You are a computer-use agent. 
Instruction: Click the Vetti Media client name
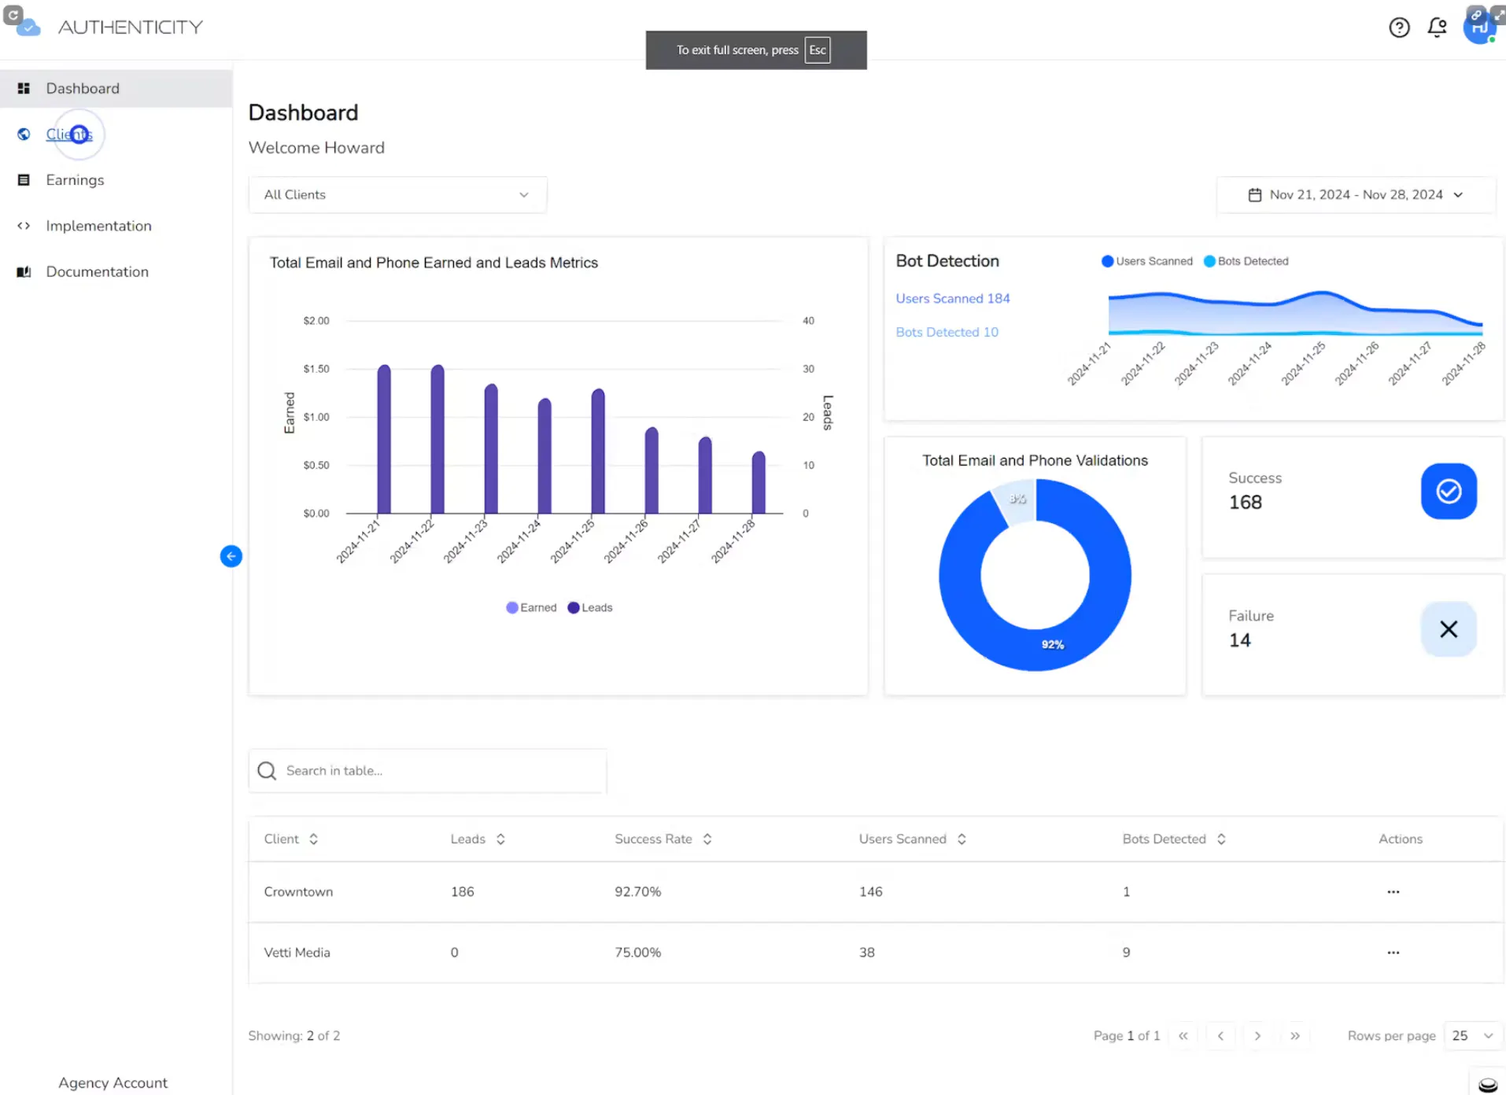click(297, 953)
